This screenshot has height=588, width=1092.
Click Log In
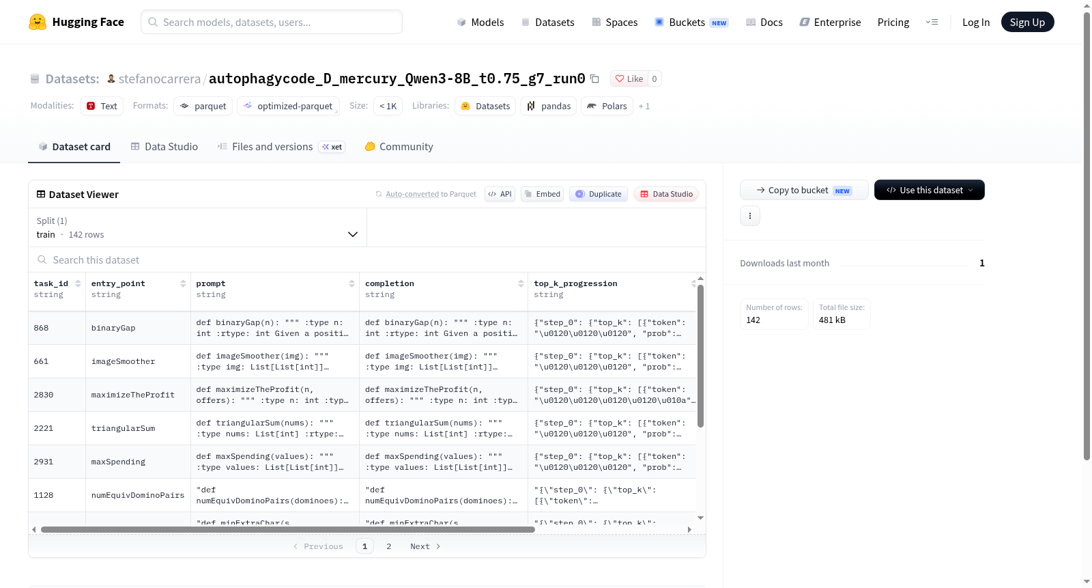(x=976, y=22)
